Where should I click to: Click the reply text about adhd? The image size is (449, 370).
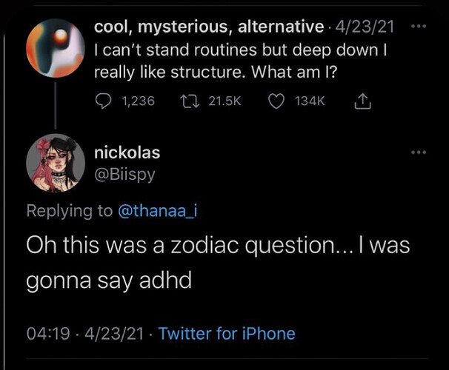(x=219, y=262)
